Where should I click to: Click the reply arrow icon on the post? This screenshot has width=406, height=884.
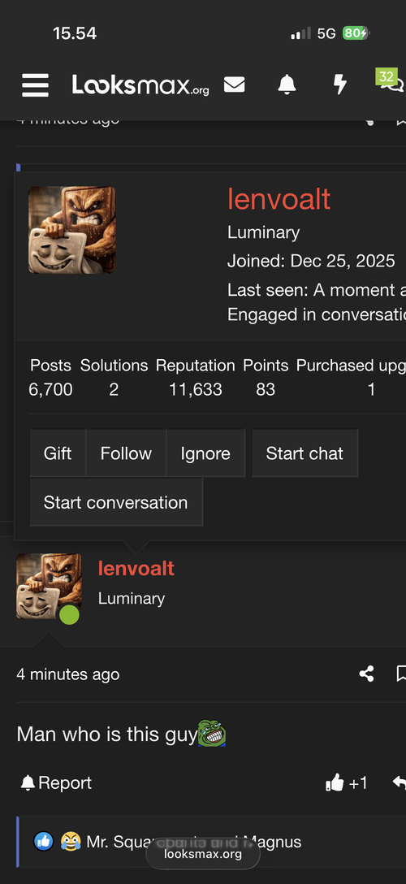click(400, 782)
